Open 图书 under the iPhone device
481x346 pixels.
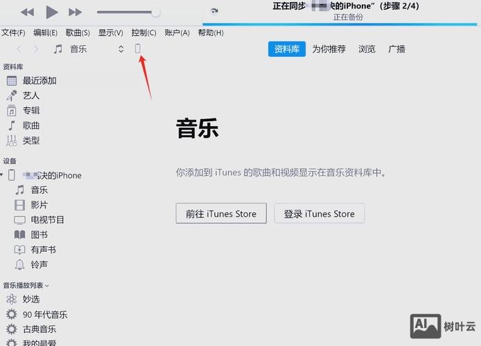40,235
